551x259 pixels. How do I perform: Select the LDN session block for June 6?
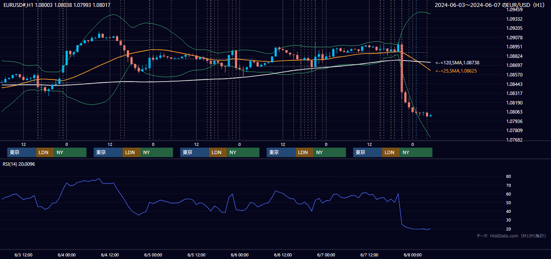[x=305, y=152]
